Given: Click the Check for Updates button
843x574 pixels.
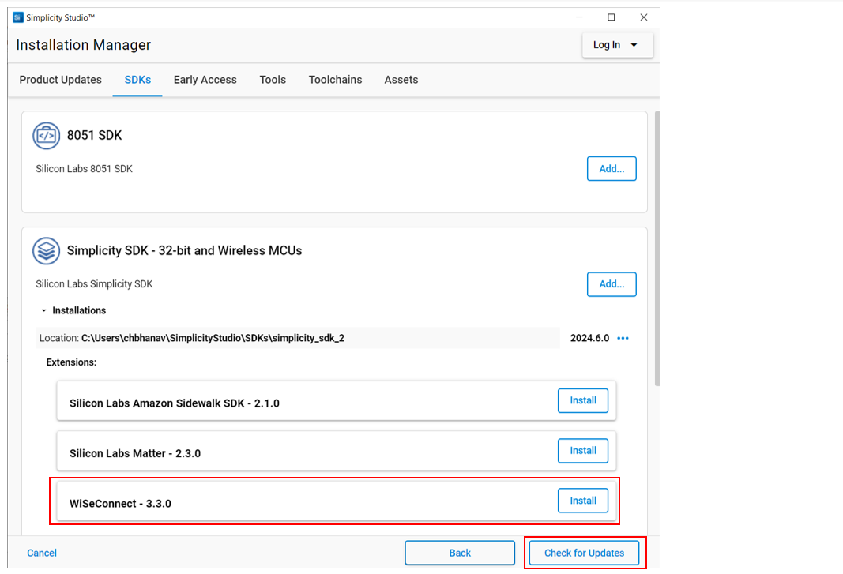Looking at the screenshot, I should click(x=585, y=553).
